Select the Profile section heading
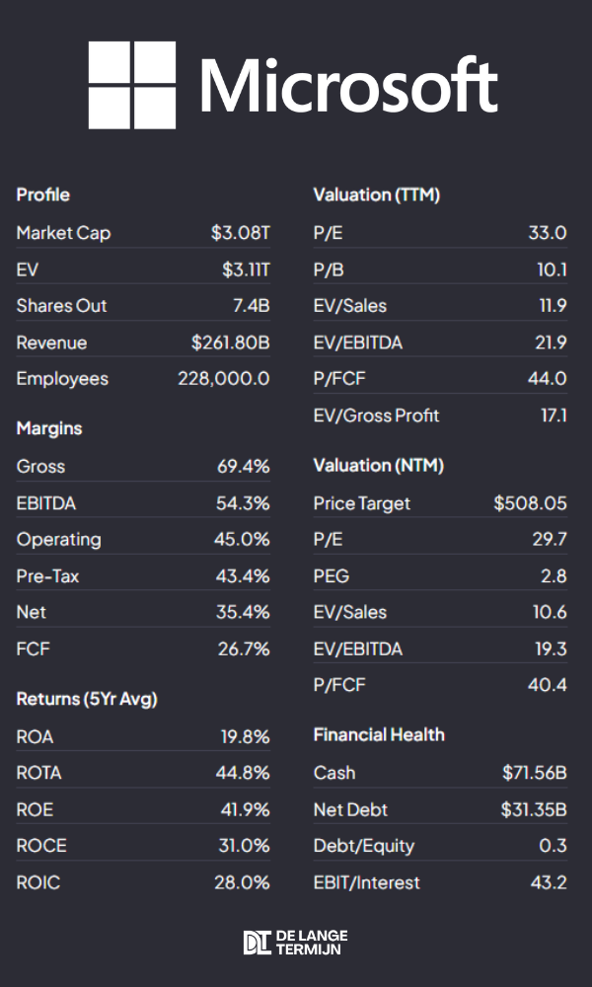This screenshot has height=987, width=592. coord(43,195)
